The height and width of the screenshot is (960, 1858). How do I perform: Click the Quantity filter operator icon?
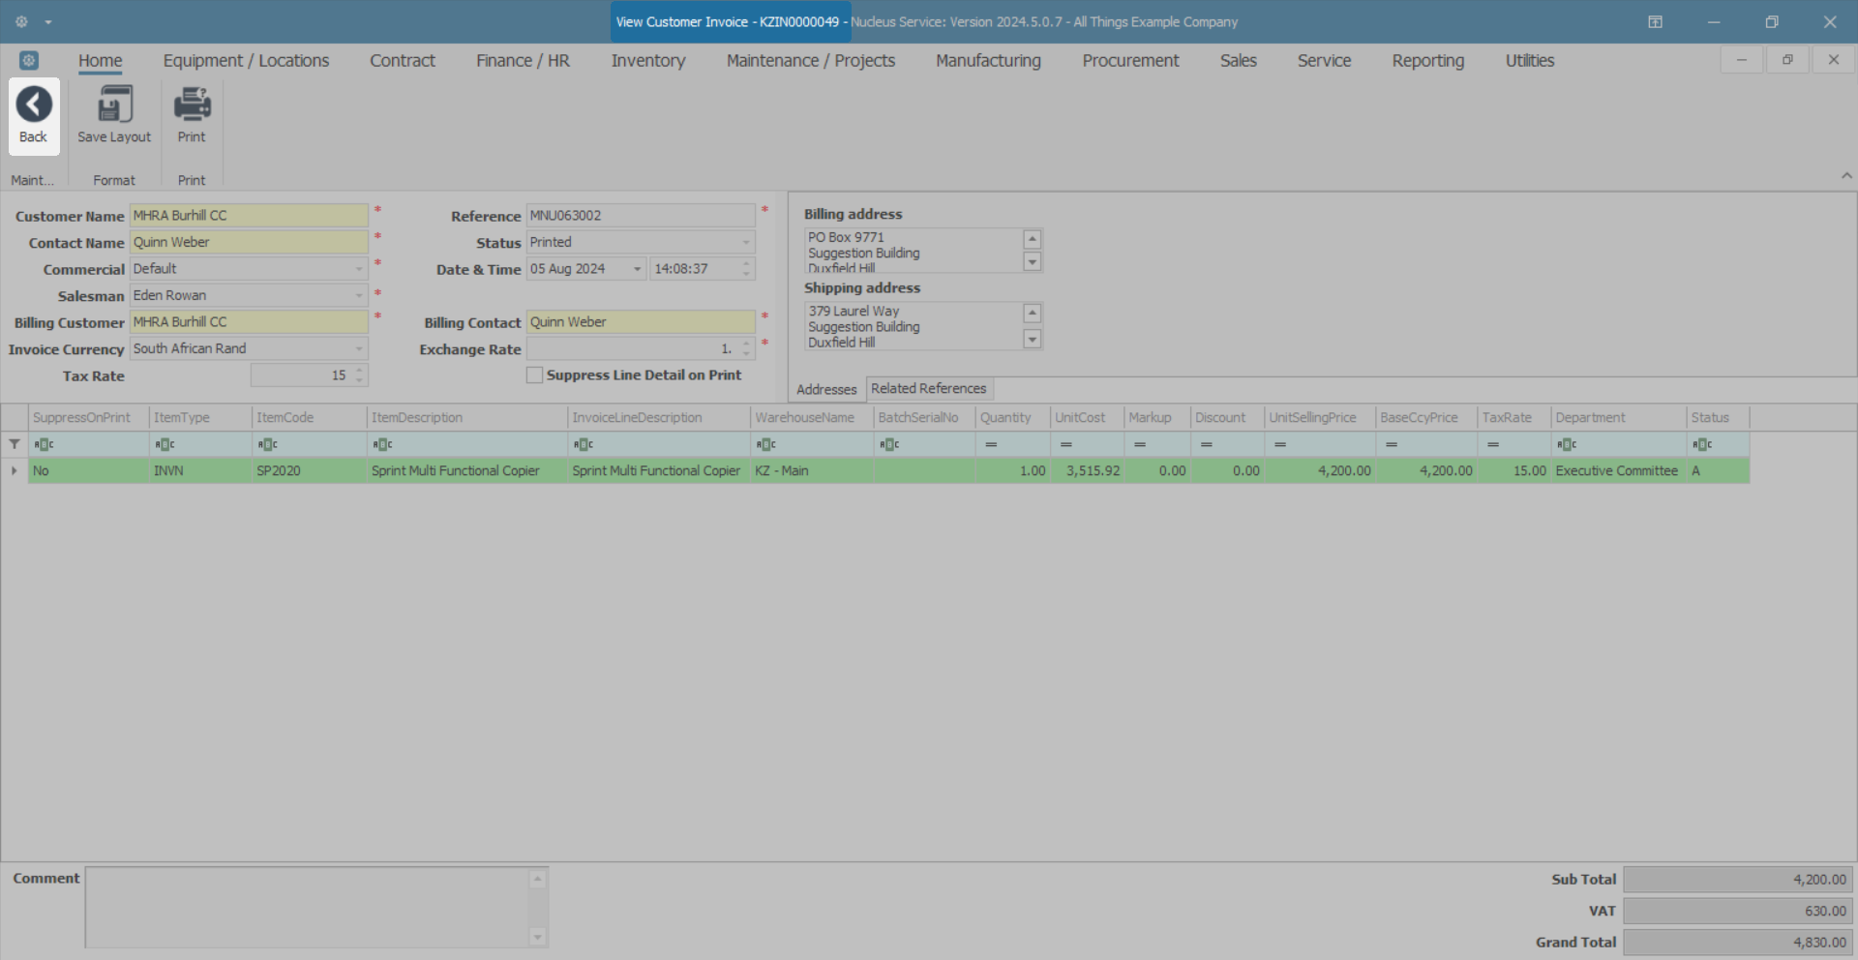point(991,444)
